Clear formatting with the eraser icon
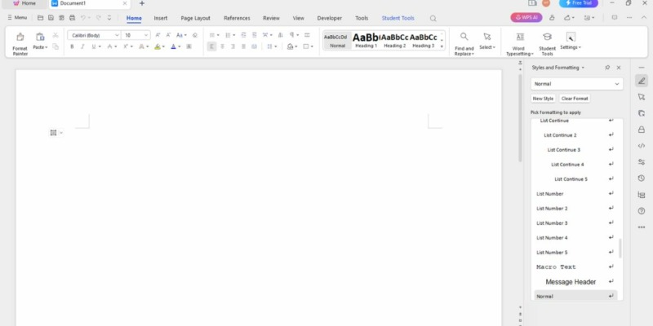 (x=195, y=35)
